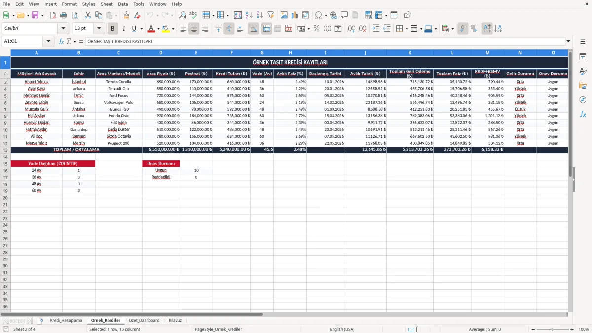Adjust zoom slider in status bar

552,329
